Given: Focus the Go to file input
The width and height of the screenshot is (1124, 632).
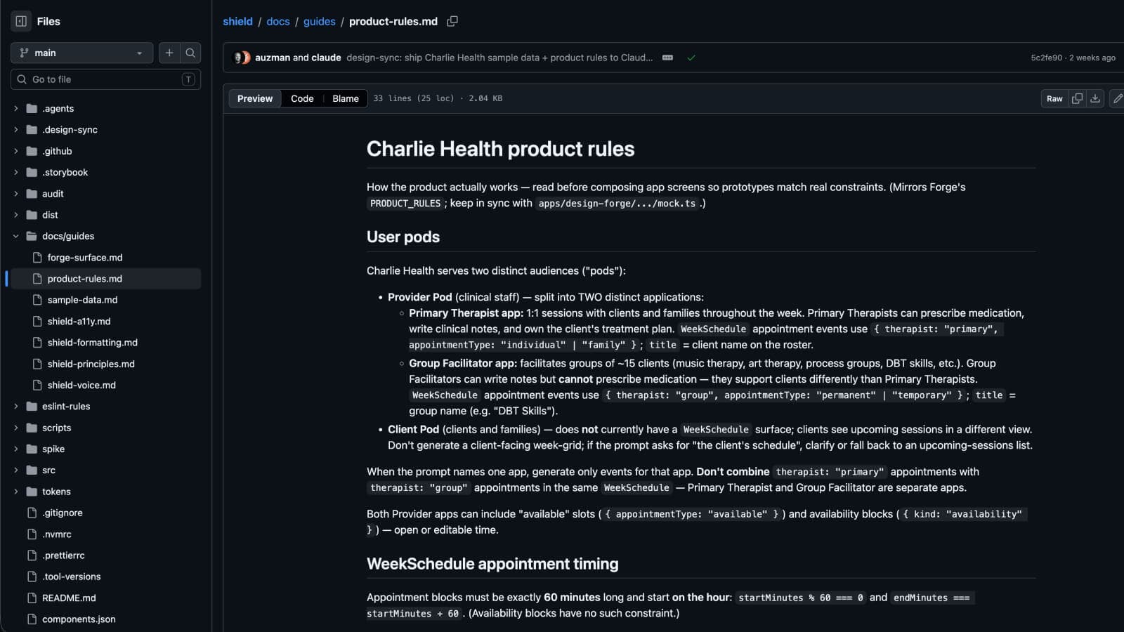Looking at the screenshot, I should (x=105, y=79).
